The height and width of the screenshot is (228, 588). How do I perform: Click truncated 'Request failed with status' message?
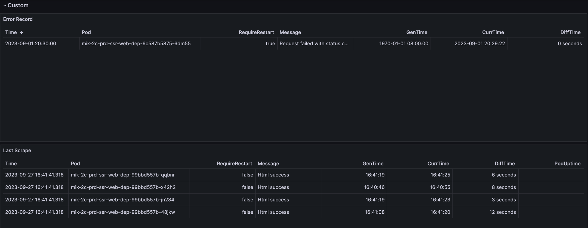pos(314,44)
